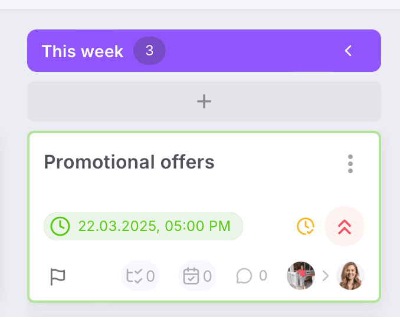The height and width of the screenshot is (317, 400).
Task: Click the arrow between the two avatars
Action: (325, 276)
